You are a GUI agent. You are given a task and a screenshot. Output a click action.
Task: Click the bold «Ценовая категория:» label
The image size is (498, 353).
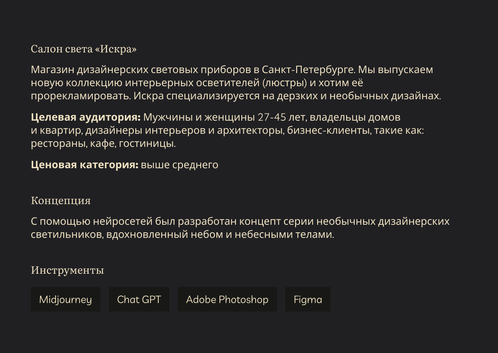(85, 165)
